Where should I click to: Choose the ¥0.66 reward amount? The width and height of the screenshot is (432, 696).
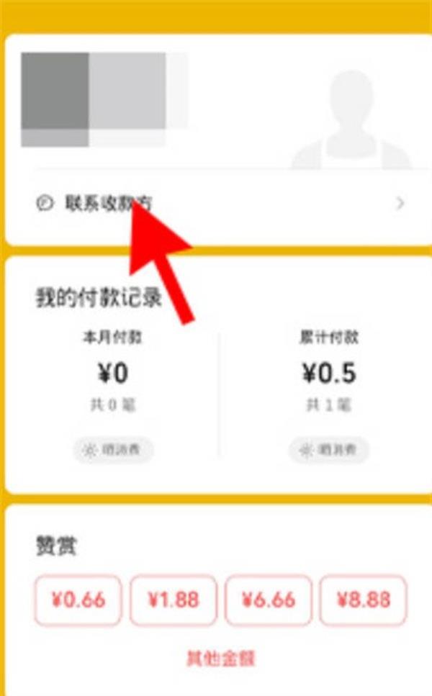78,600
